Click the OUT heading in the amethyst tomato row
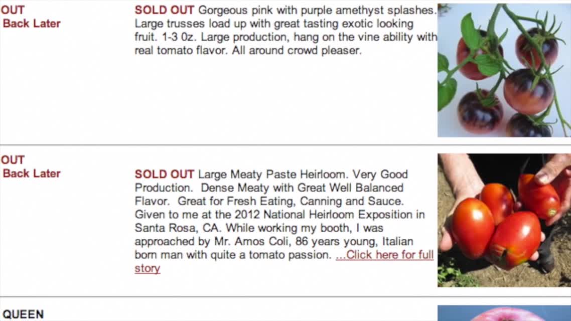 click(x=13, y=10)
